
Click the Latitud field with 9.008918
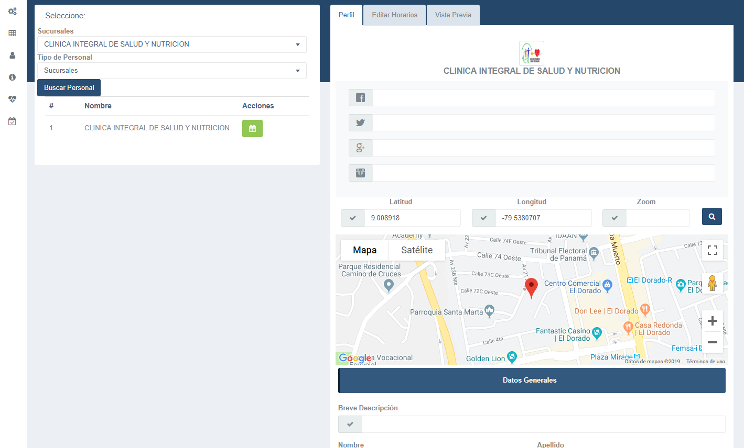(413, 218)
